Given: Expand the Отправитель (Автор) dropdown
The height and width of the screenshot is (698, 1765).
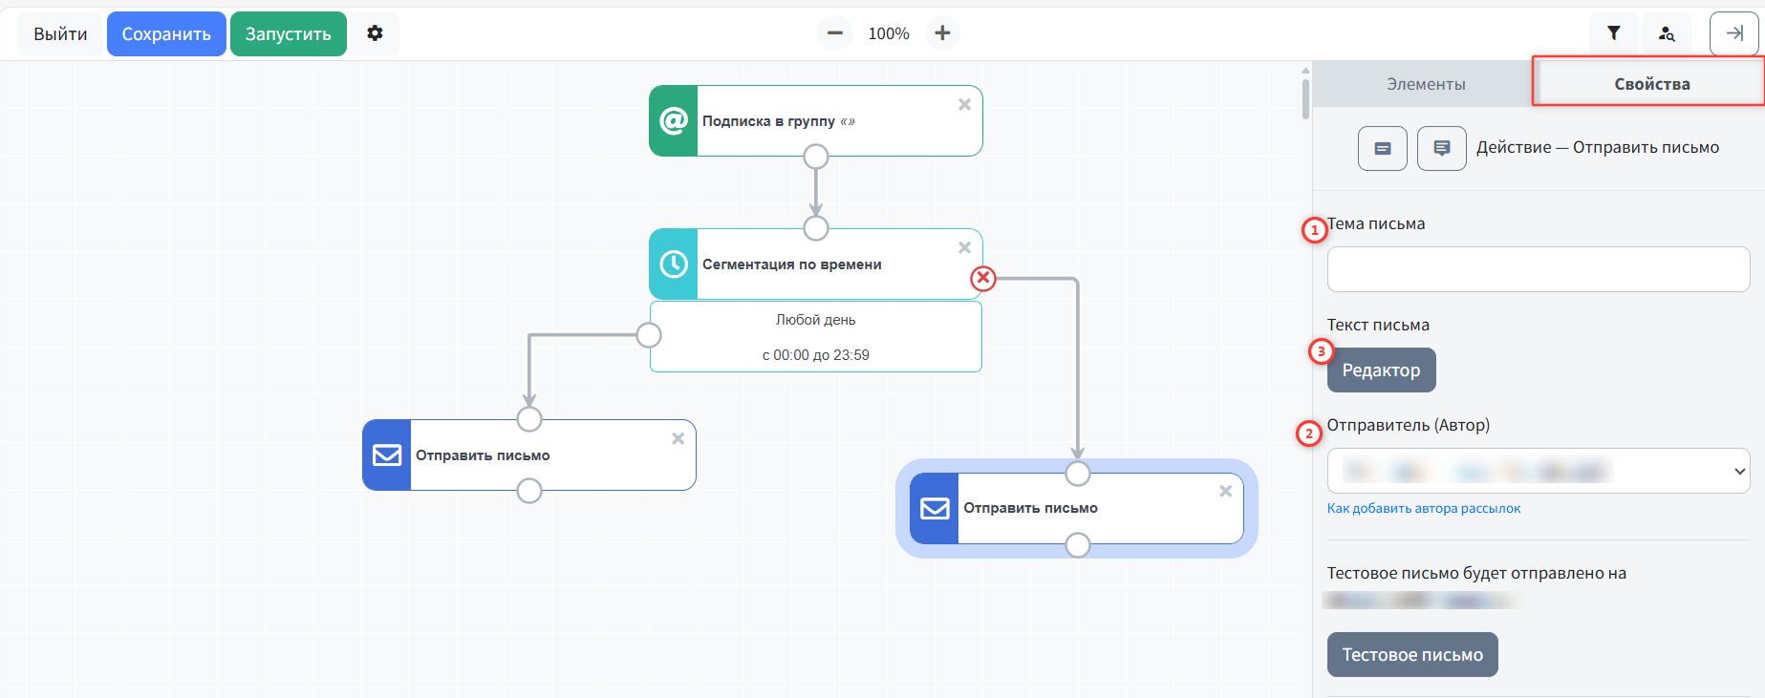Looking at the screenshot, I should (x=1538, y=471).
